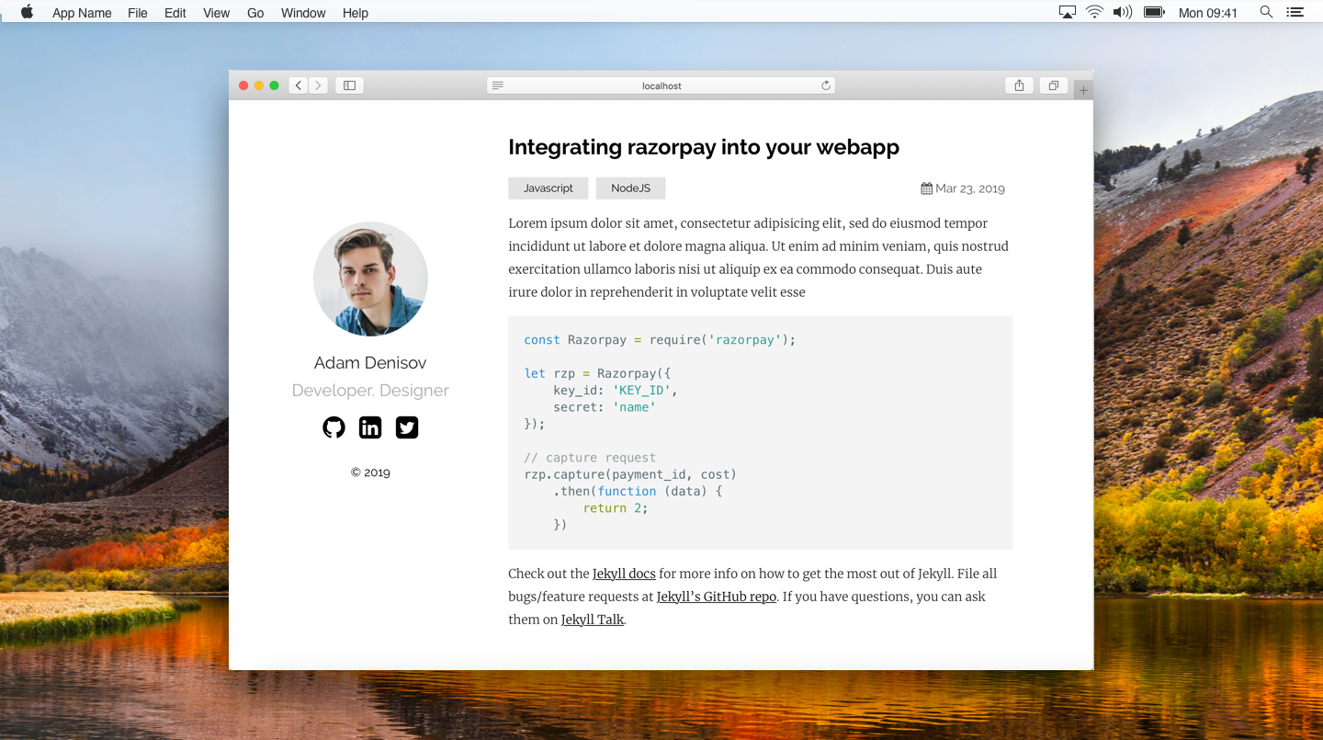Click the article title Integrating razorpay into your webapp
Image resolution: width=1323 pixels, height=740 pixels.
pos(704,147)
